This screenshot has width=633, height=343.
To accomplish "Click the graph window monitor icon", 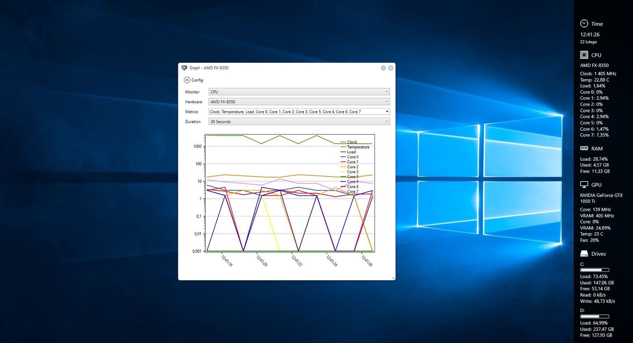I will [x=184, y=68].
